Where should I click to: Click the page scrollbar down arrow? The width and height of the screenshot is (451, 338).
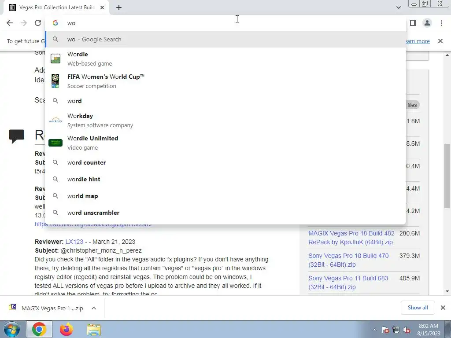(x=447, y=291)
